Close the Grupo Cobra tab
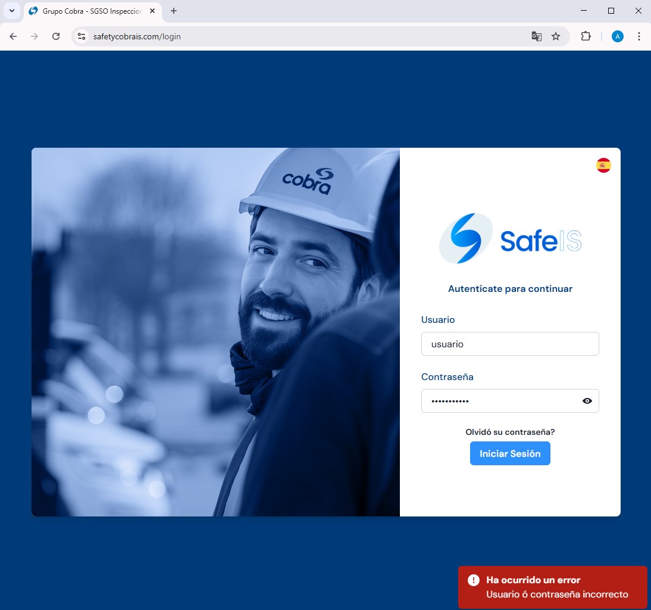This screenshot has height=610, width=651. pyautogui.click(x=152, y=11)
